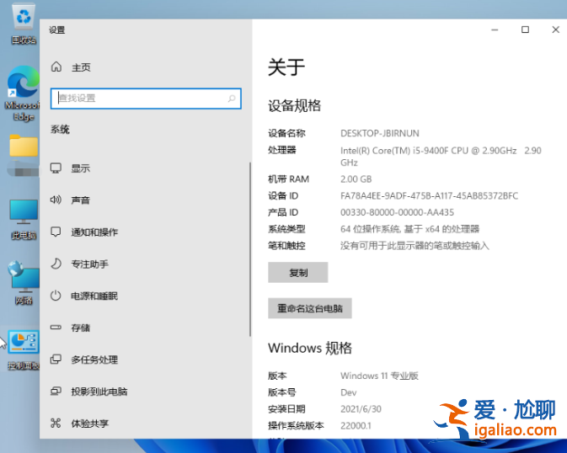
Task: Click the version value Dev
Action: click(x=348, y=392)
